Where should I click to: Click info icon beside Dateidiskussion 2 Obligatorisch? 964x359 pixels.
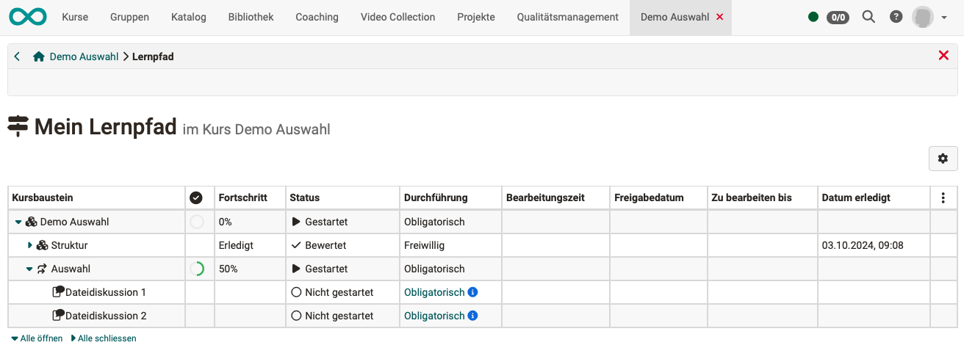(x=472, y=316)
